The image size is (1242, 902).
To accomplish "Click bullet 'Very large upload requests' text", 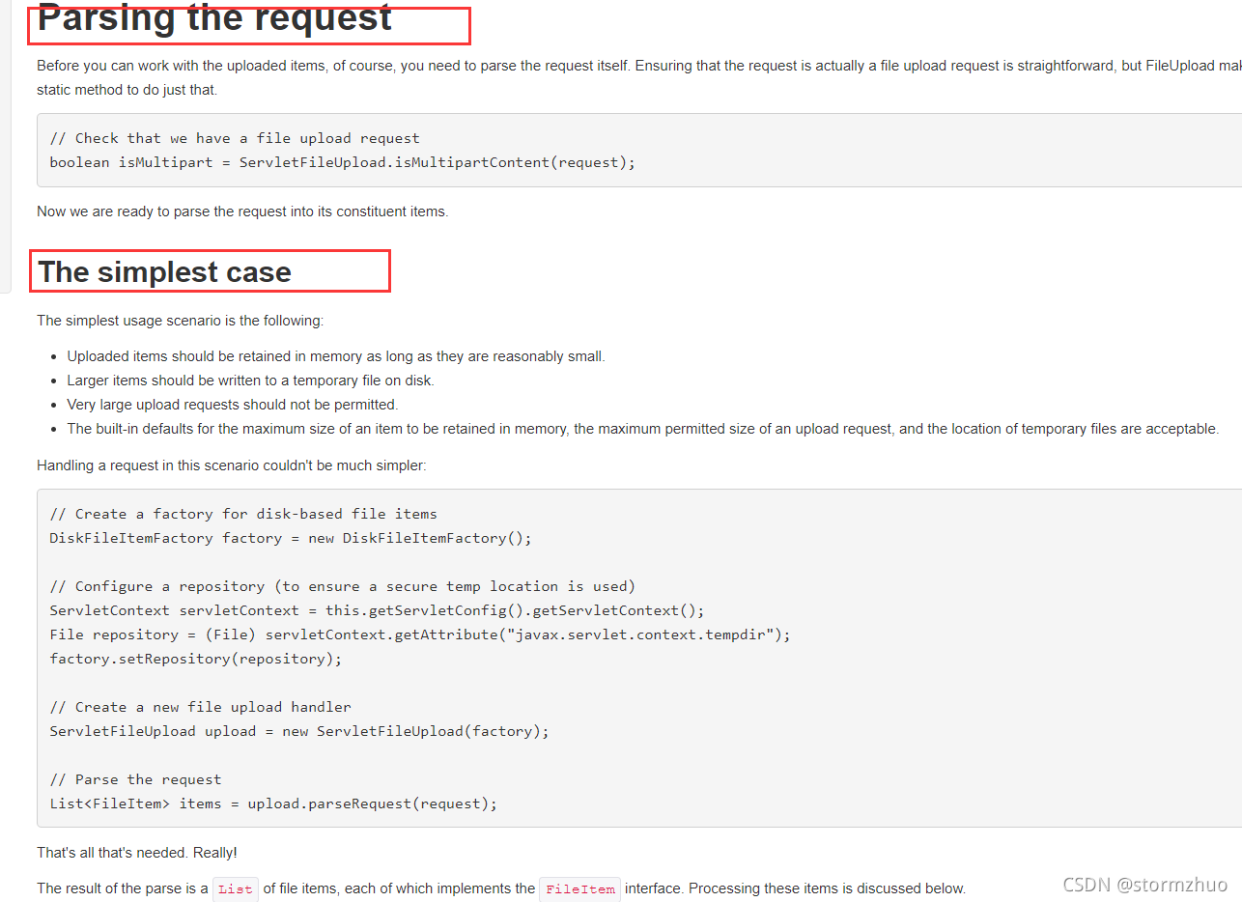I will point(232,405).
